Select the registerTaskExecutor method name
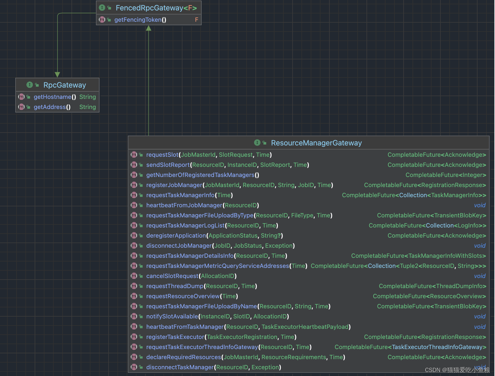 (175, 337)
